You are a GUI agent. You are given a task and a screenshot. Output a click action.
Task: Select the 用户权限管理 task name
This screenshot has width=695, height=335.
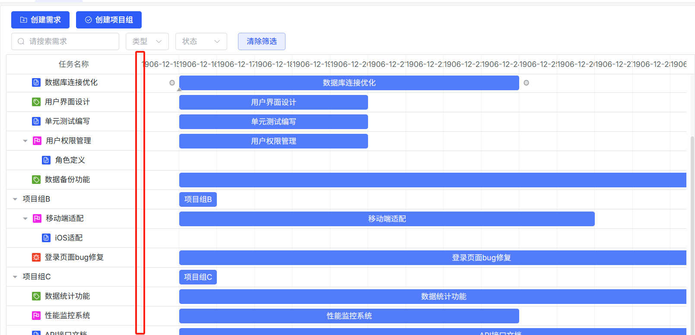(x=68, y=141)
